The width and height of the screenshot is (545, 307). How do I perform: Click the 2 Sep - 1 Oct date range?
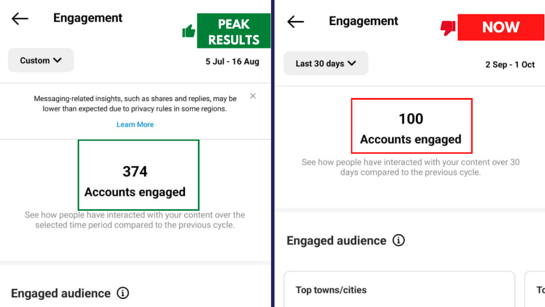(510, 64)
